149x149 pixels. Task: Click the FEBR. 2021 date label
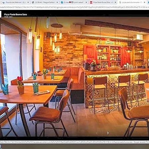pos(8,17)
